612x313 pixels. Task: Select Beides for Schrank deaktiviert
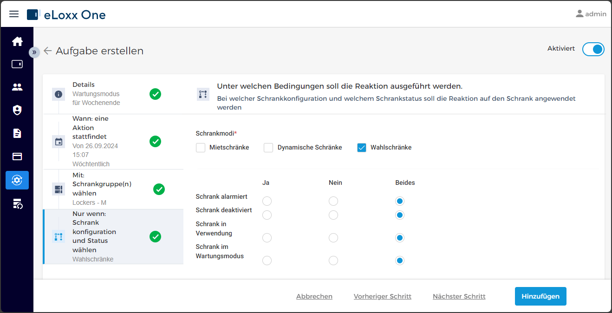click(x=400, y=215)
